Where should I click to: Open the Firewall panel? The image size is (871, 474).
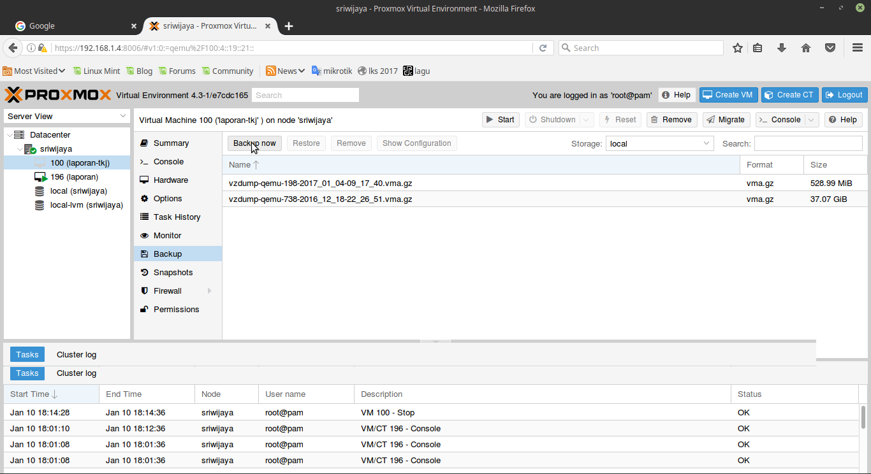[x=167, y=291]
